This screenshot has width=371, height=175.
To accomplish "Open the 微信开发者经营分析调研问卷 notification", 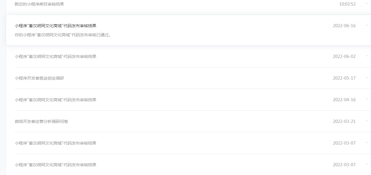I will pos(41,121).
